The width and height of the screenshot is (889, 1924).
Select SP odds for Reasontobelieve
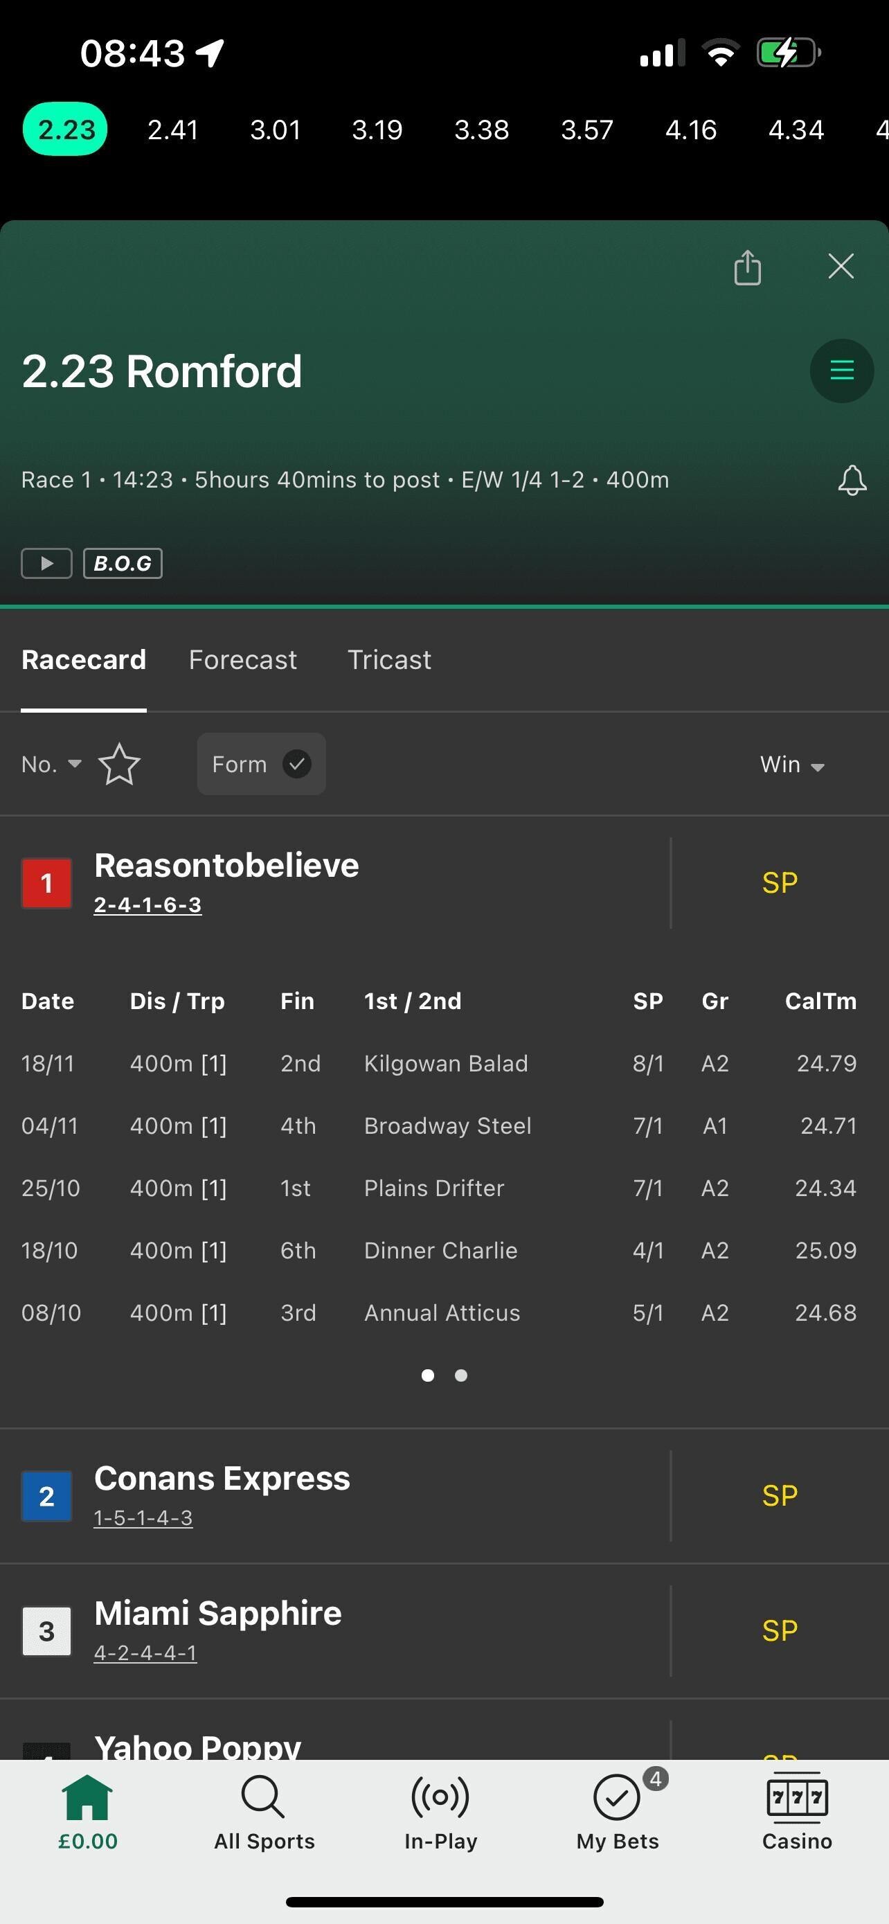(x=780, y=883)
